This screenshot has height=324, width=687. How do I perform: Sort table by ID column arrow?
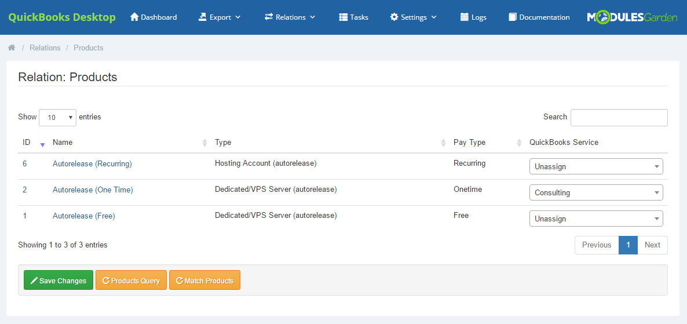42,143
